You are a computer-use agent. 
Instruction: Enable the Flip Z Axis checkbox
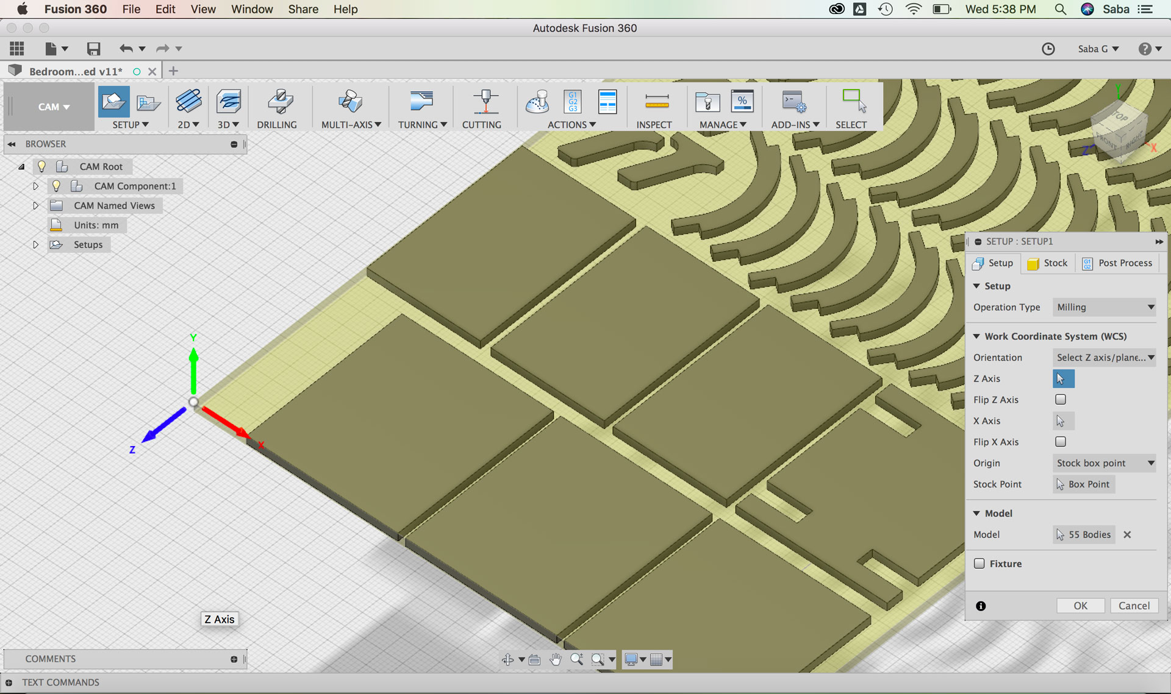point(1061,400)
